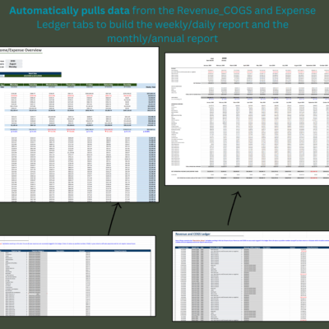Select the weekly Income/Expense Overview report screenshot
Viewport: 329px width, 329px height.
[x=79, y=124]
